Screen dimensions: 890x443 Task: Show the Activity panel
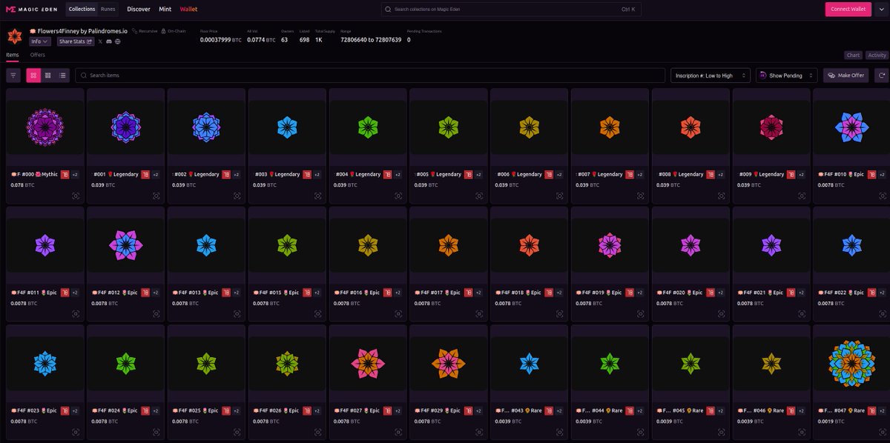coord(877,55)
